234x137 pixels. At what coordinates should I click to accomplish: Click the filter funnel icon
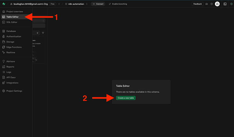point(43,33)
